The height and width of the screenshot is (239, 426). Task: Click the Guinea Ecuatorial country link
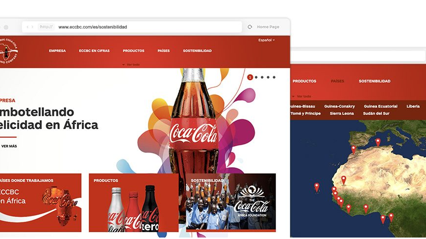380,106
